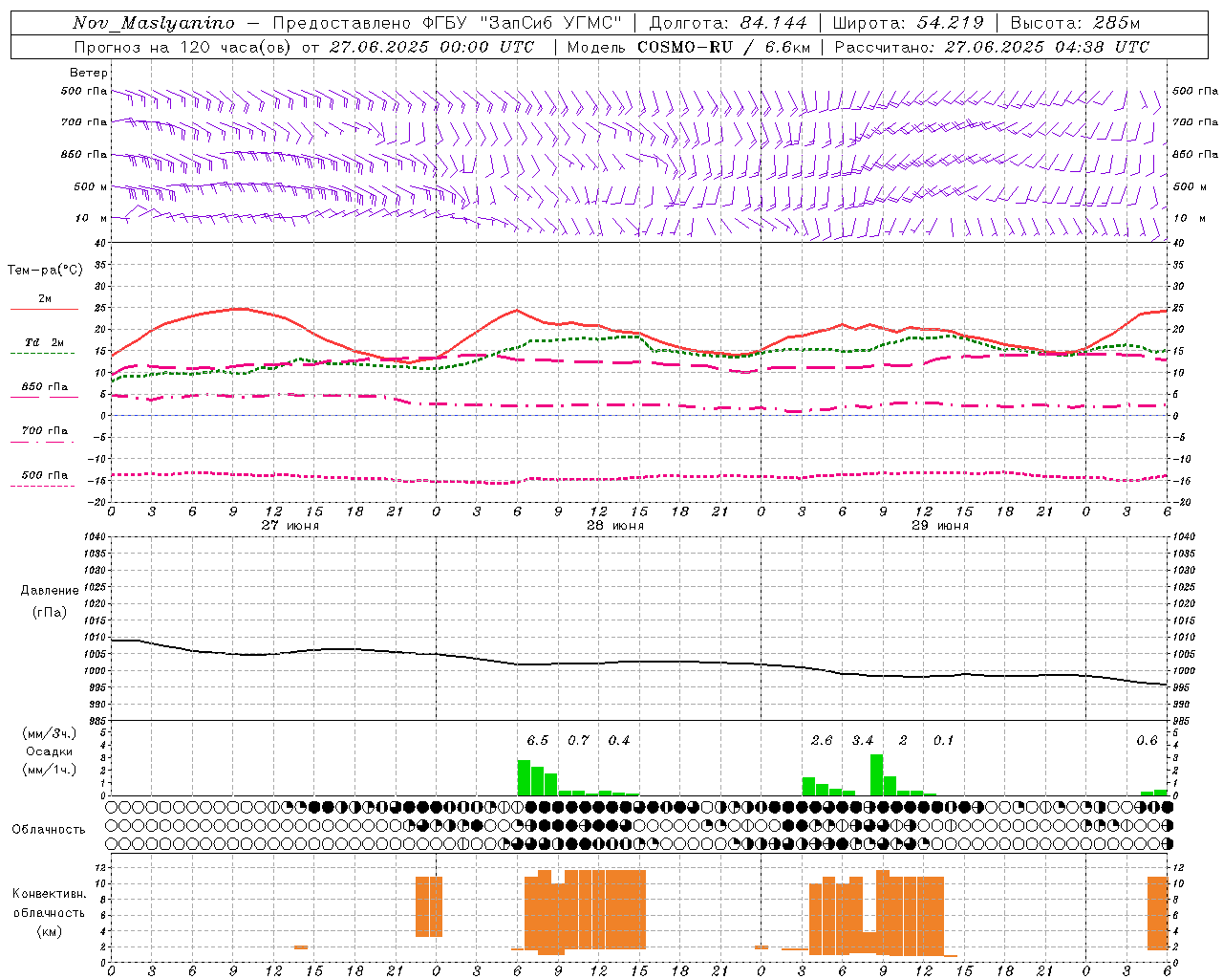Click the 6.5 precipitation total value
Screen dimensions: 1223x979
click(x=538, y=741)
